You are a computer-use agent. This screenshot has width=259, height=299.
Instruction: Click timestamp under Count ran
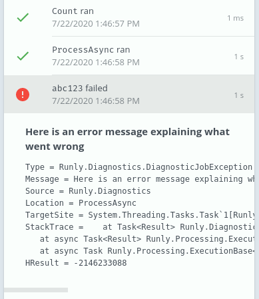pos(96,23)
